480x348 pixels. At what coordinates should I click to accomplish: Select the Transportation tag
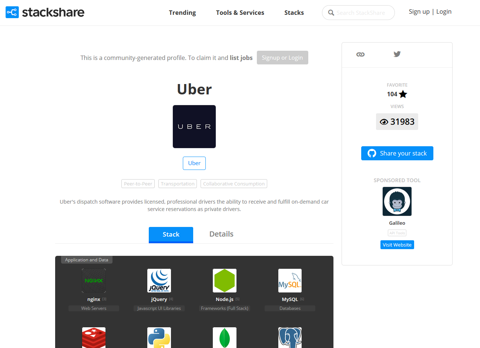[178, 184]
